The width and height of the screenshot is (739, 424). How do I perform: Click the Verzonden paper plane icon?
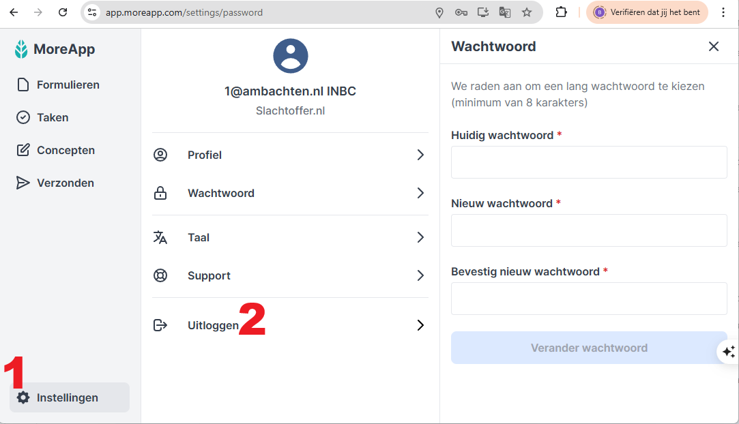click(x=23, y=183)
